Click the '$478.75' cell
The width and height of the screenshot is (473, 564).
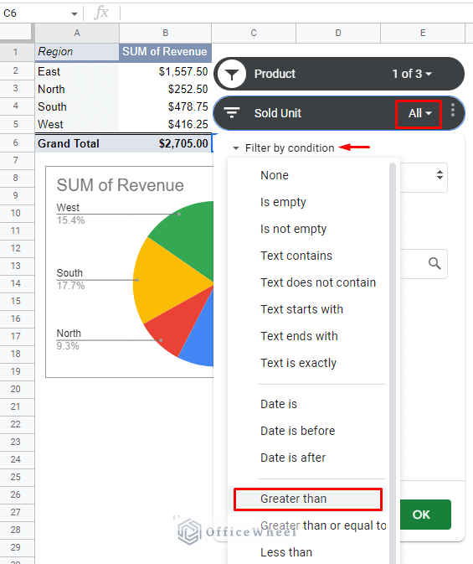[x=165, y=106]
